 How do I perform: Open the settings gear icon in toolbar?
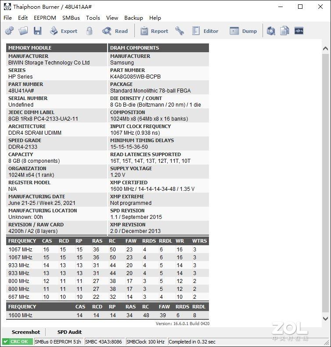click(x=9, y=31)
